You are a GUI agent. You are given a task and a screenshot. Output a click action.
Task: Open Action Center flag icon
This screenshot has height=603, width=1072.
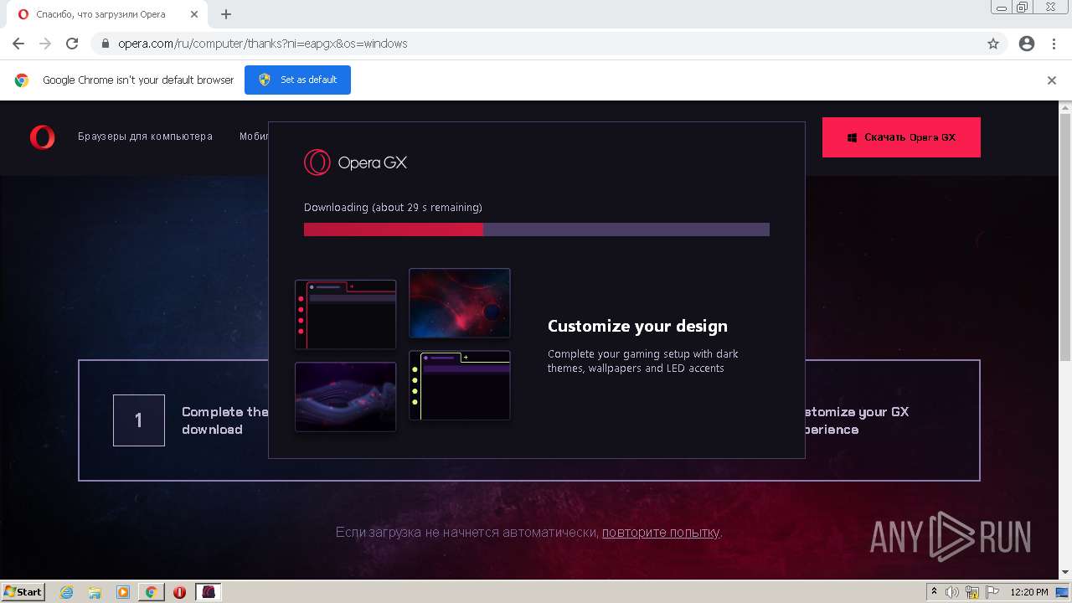[991, 592]
